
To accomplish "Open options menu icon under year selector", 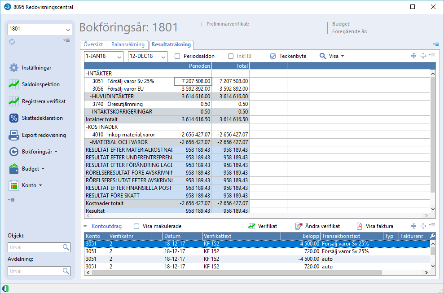I will (66, 40).
